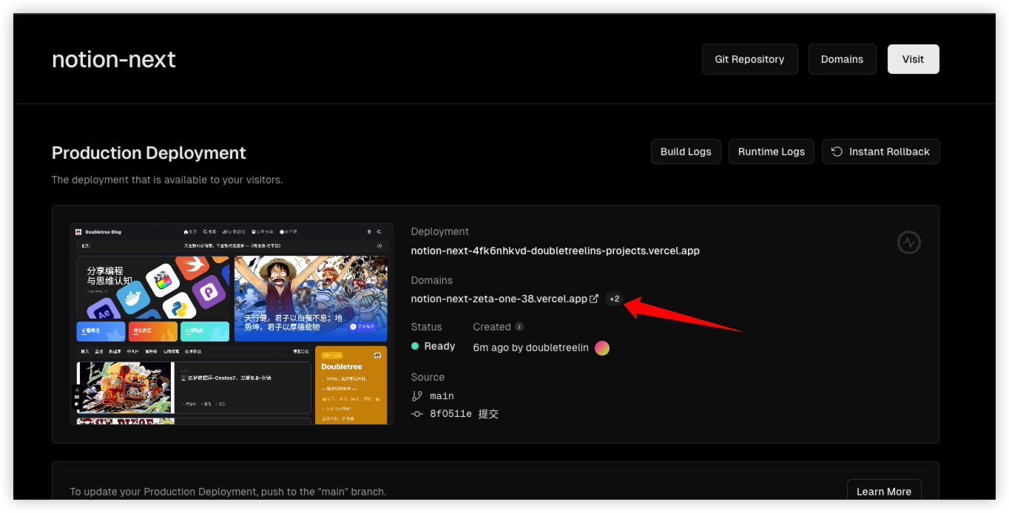Click the Deployment label above the URL
1009x513 pixels.
[x=440, y=231]
